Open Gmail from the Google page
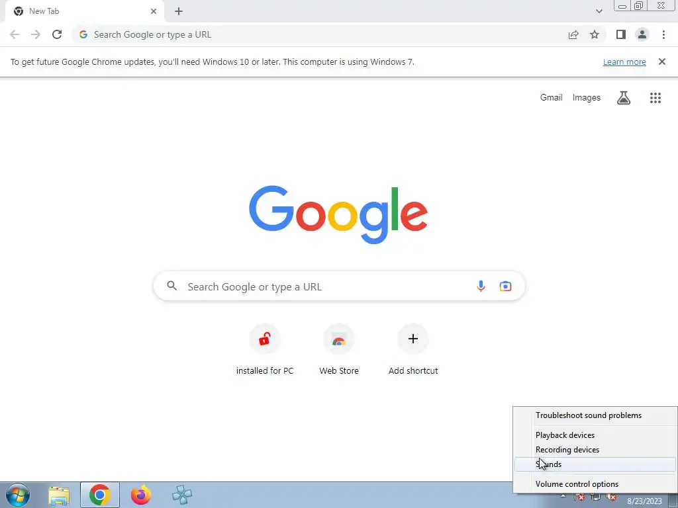This screenshot has width=678, height=508. 552,98
